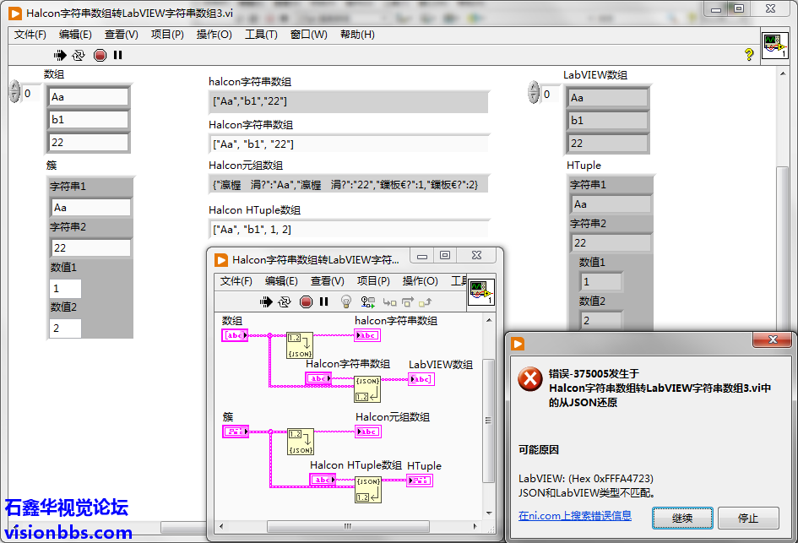
Task: Click the Step Out icon in the block diagram toolbar
Action: coord(425,302)
